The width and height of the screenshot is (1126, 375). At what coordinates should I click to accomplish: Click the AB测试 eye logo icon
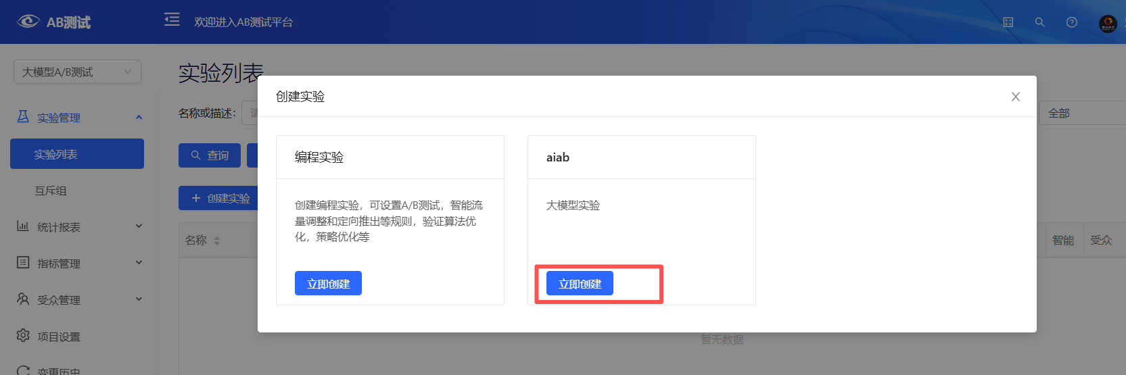point(28,22)
